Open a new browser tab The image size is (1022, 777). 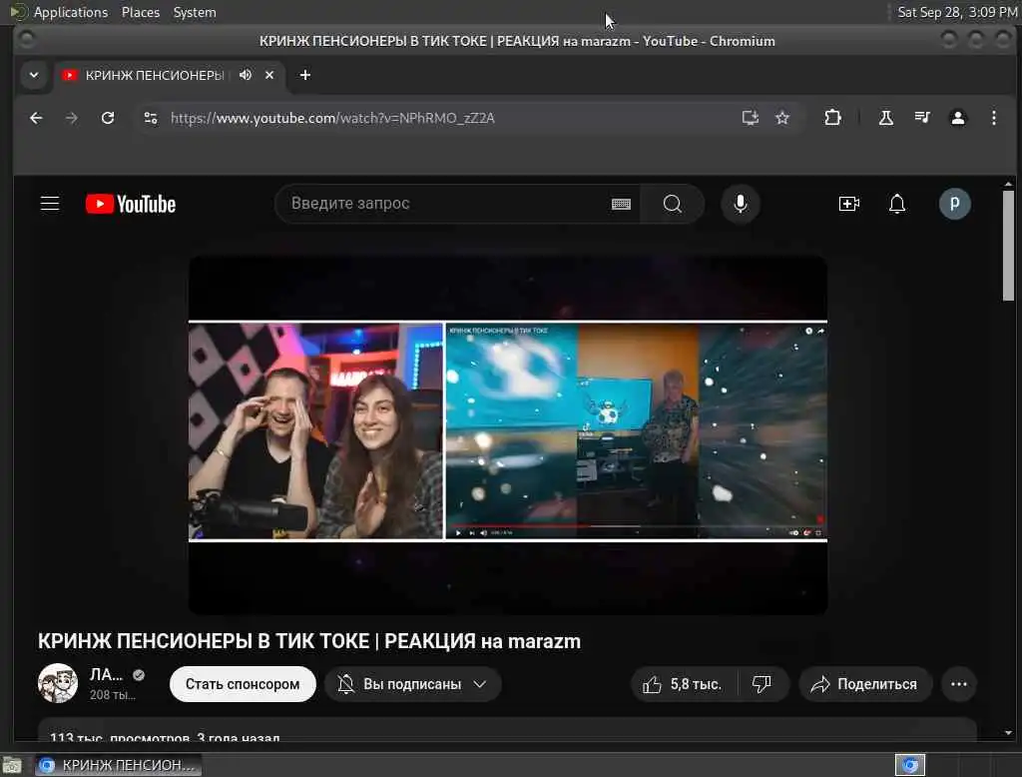click(305, 75)
